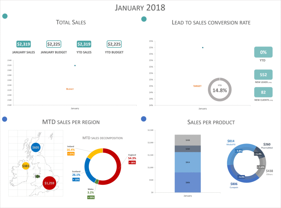
Task: Select the $438 grey segment in the stacked bar
Action: (188, 140)
